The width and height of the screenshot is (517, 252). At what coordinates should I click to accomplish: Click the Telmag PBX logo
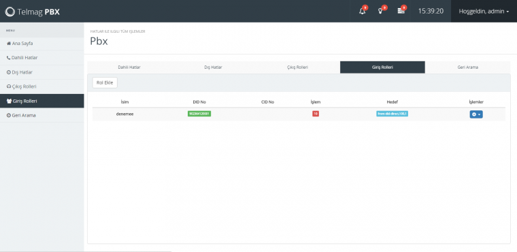[33, 12]
